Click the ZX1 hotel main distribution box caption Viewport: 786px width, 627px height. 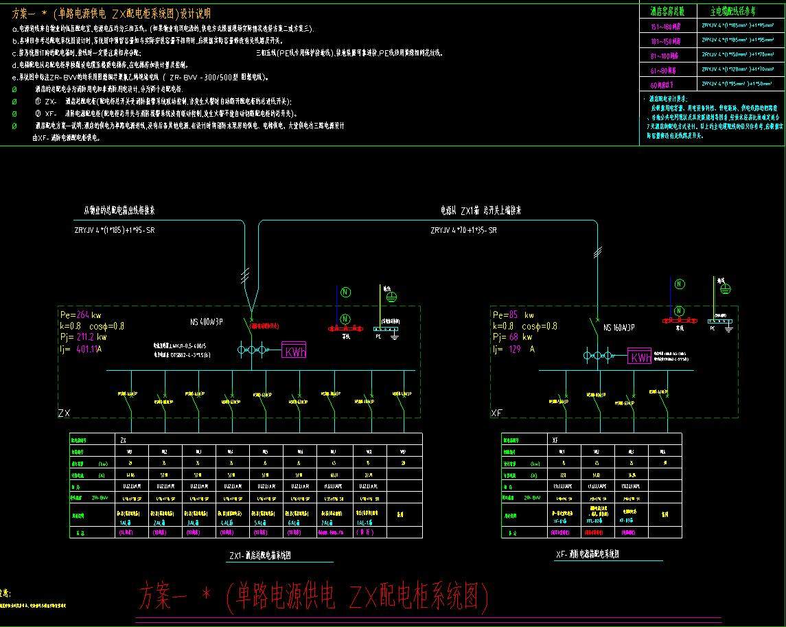coord(265,556)
